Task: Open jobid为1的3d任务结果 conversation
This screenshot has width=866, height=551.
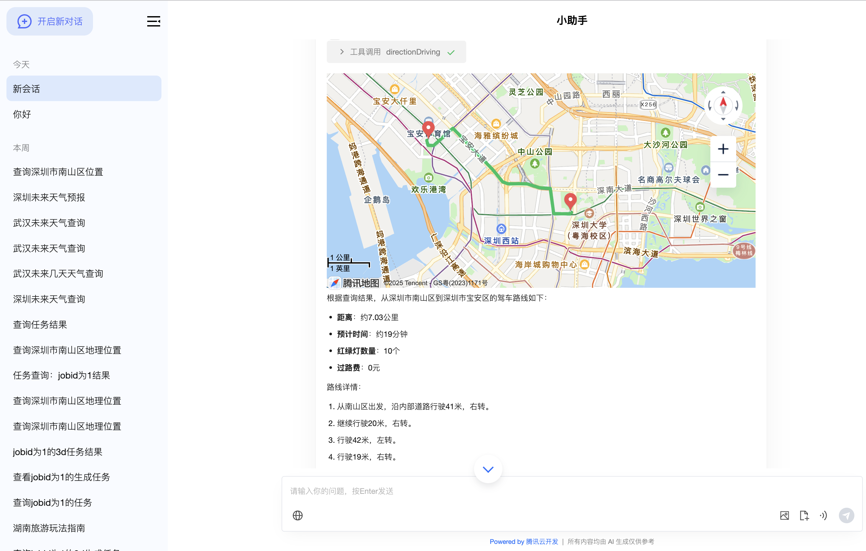Action: coord(84,452)
